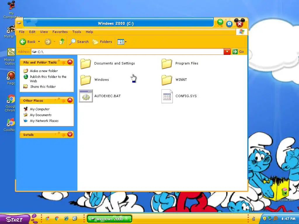Click the keyboard icon near system tray
Viewport: 299px width, 224px height.
click(x=254, y=219)
